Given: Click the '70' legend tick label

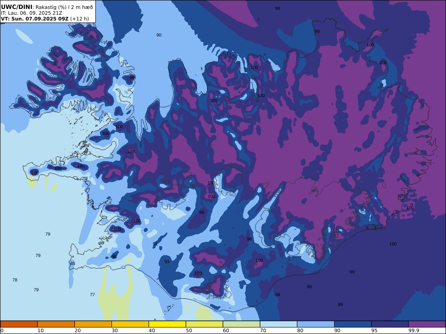Looking at the screenshot, I should (x=263, y=330).
